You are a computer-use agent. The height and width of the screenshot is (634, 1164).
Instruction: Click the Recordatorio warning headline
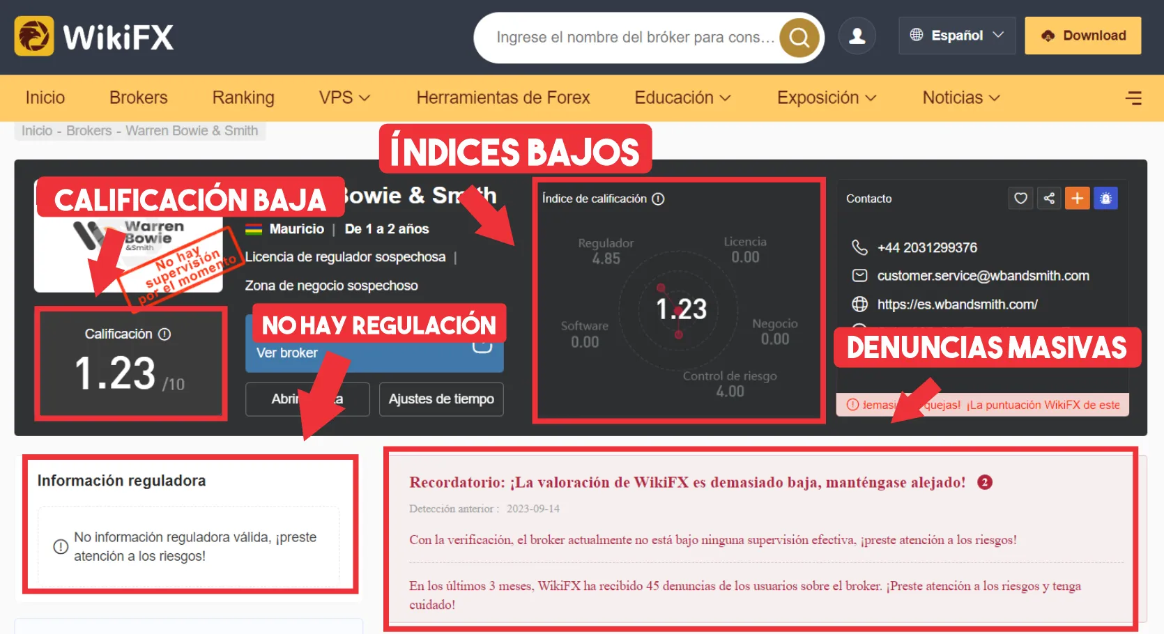click(x=687, y=482)
